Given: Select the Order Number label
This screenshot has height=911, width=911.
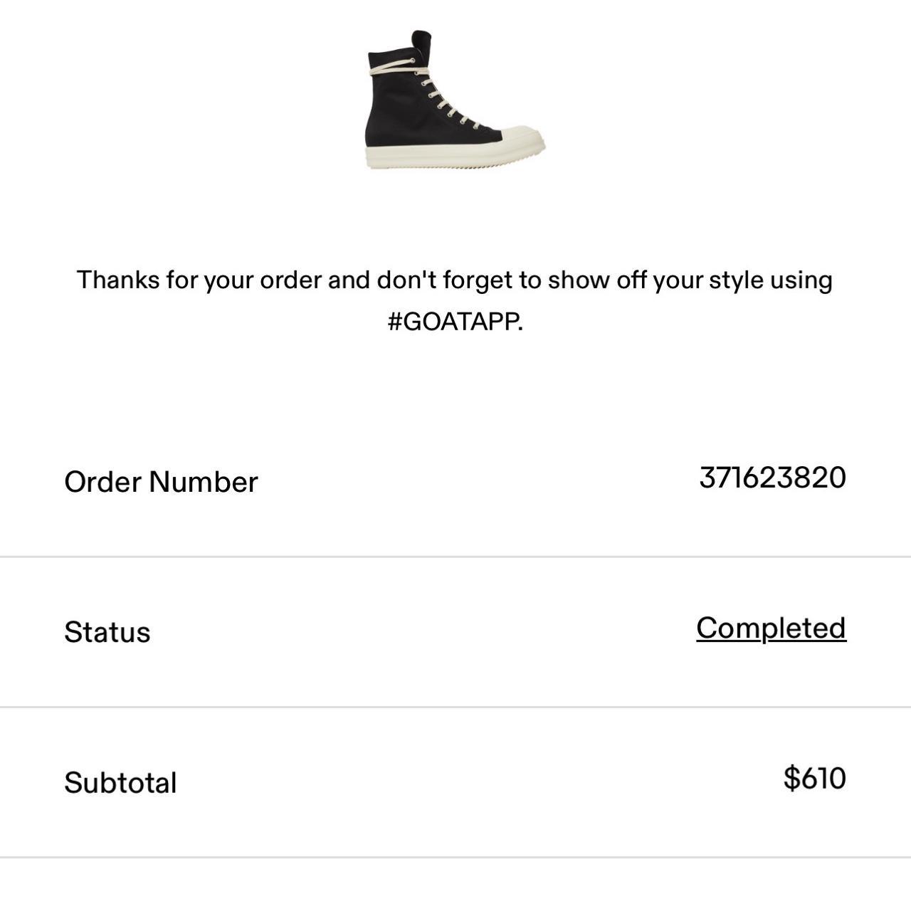Looking at the screenshot, I should click(161, 482).
